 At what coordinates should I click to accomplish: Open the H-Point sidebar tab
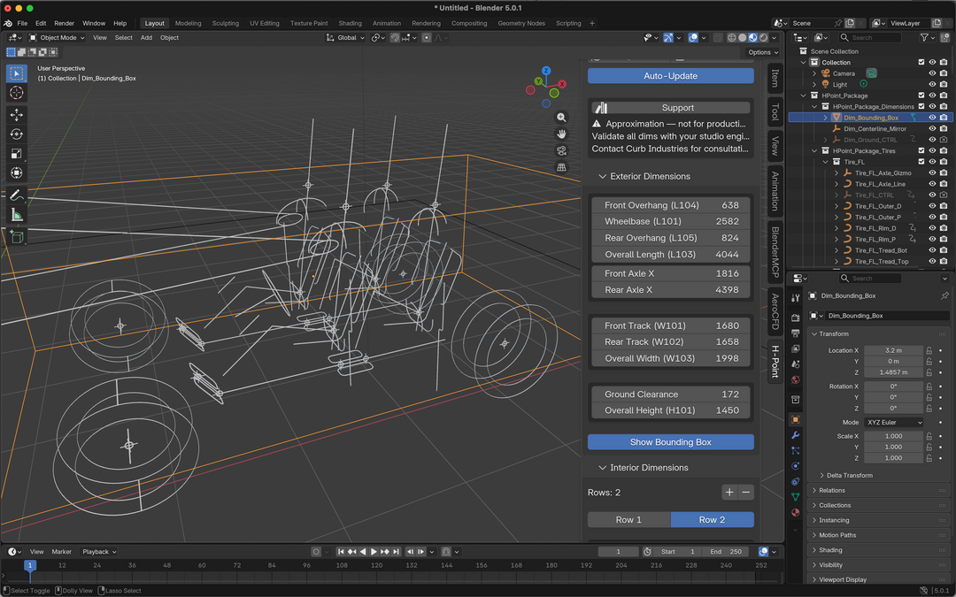pyautogui.click(x=775, y=361)
